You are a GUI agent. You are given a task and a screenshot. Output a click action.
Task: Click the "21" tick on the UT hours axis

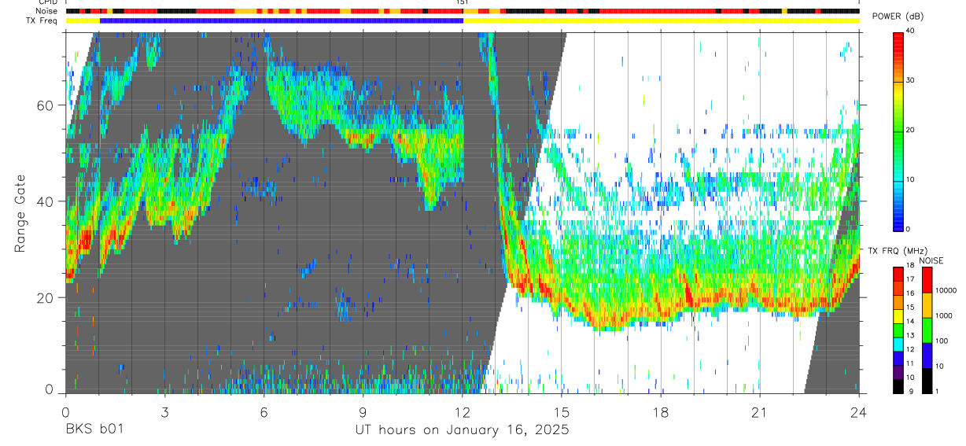click(760, 412)
